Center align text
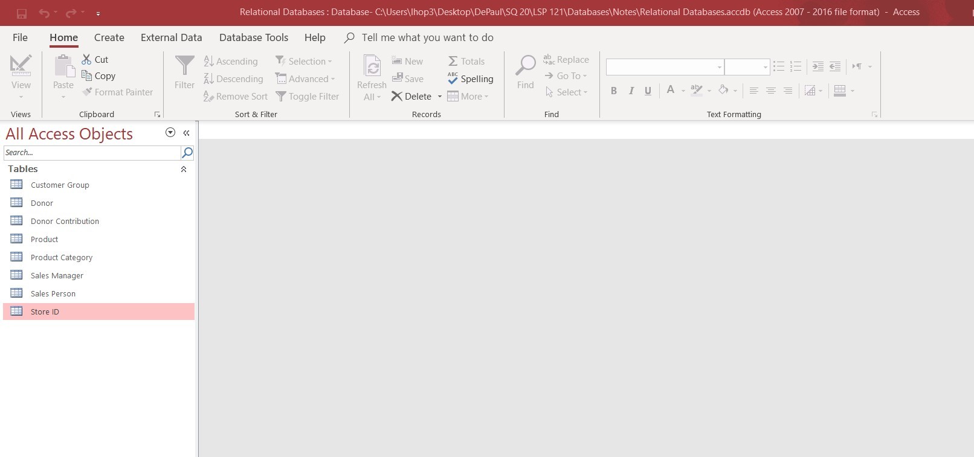Screen dimensions: 974x457 pyautogui.click(x=770, y=91)
